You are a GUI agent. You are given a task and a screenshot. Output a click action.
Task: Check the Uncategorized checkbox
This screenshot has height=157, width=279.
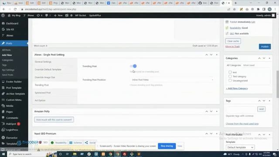coord(230,81)
